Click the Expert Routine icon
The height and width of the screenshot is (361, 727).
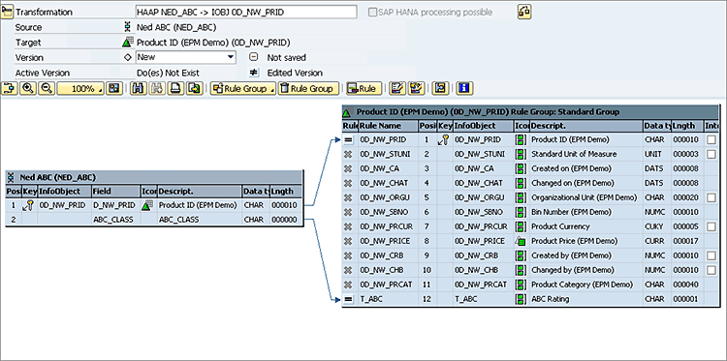pos(440,88)
